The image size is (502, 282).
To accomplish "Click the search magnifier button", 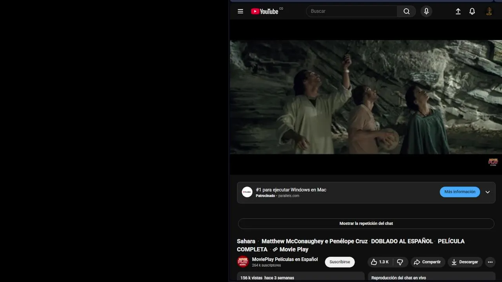I will 407,11.
